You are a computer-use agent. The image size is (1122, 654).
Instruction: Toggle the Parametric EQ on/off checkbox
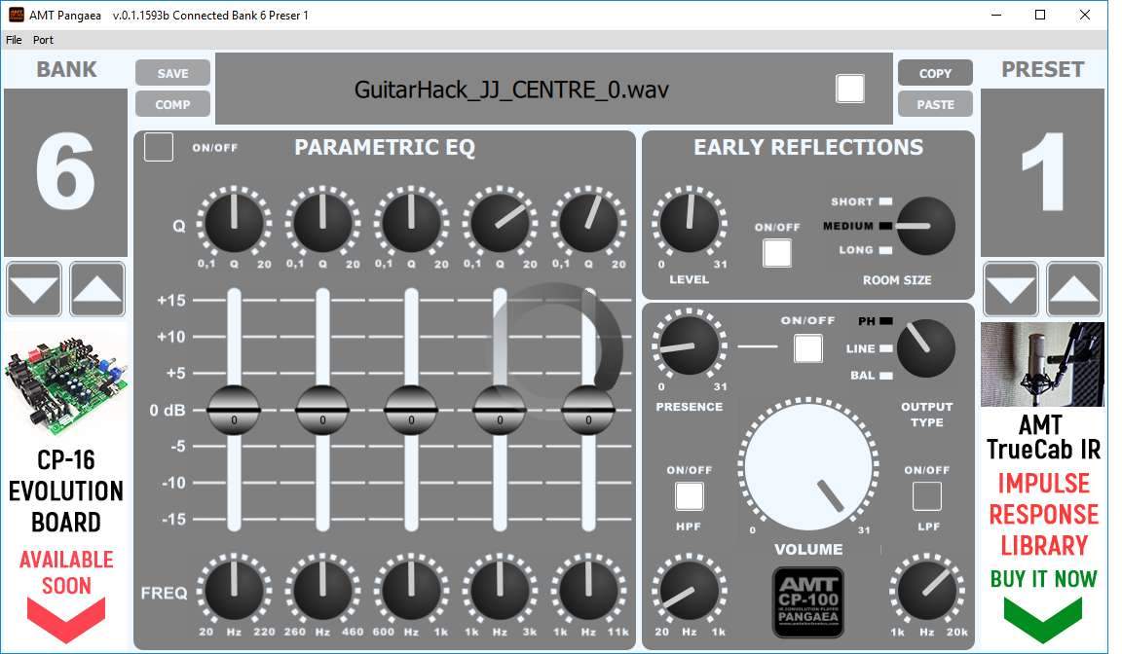[x=159, y=147]
